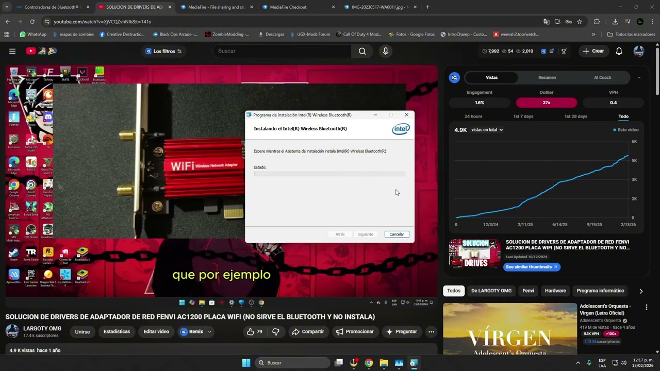Screen dimensions: 660x371
Task: Show hidden system tray icons chevron
Action: (578, 363)
